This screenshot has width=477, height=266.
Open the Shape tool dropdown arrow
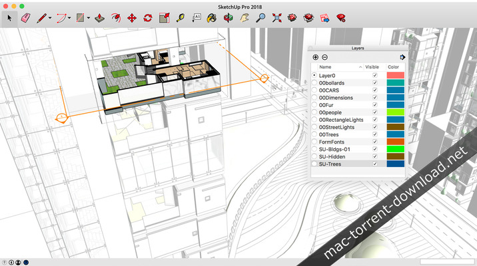[x=87, y=17]
